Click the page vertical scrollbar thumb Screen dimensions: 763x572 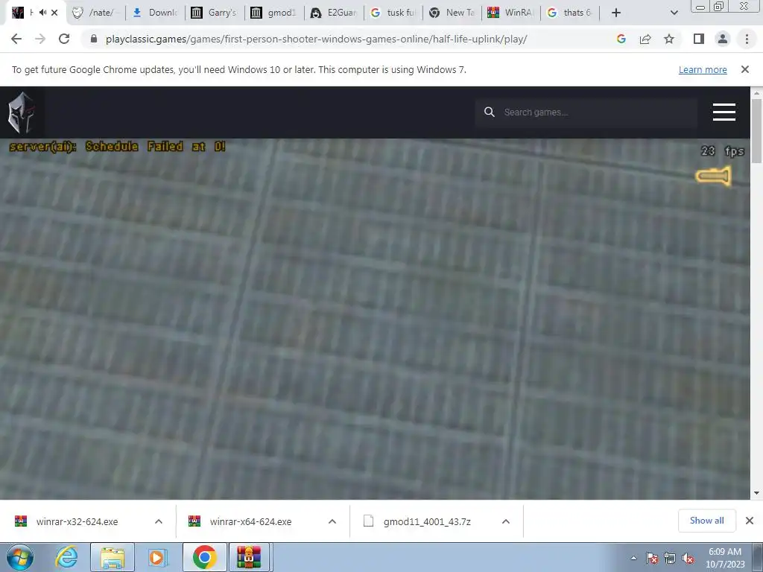tap(756, 130)
